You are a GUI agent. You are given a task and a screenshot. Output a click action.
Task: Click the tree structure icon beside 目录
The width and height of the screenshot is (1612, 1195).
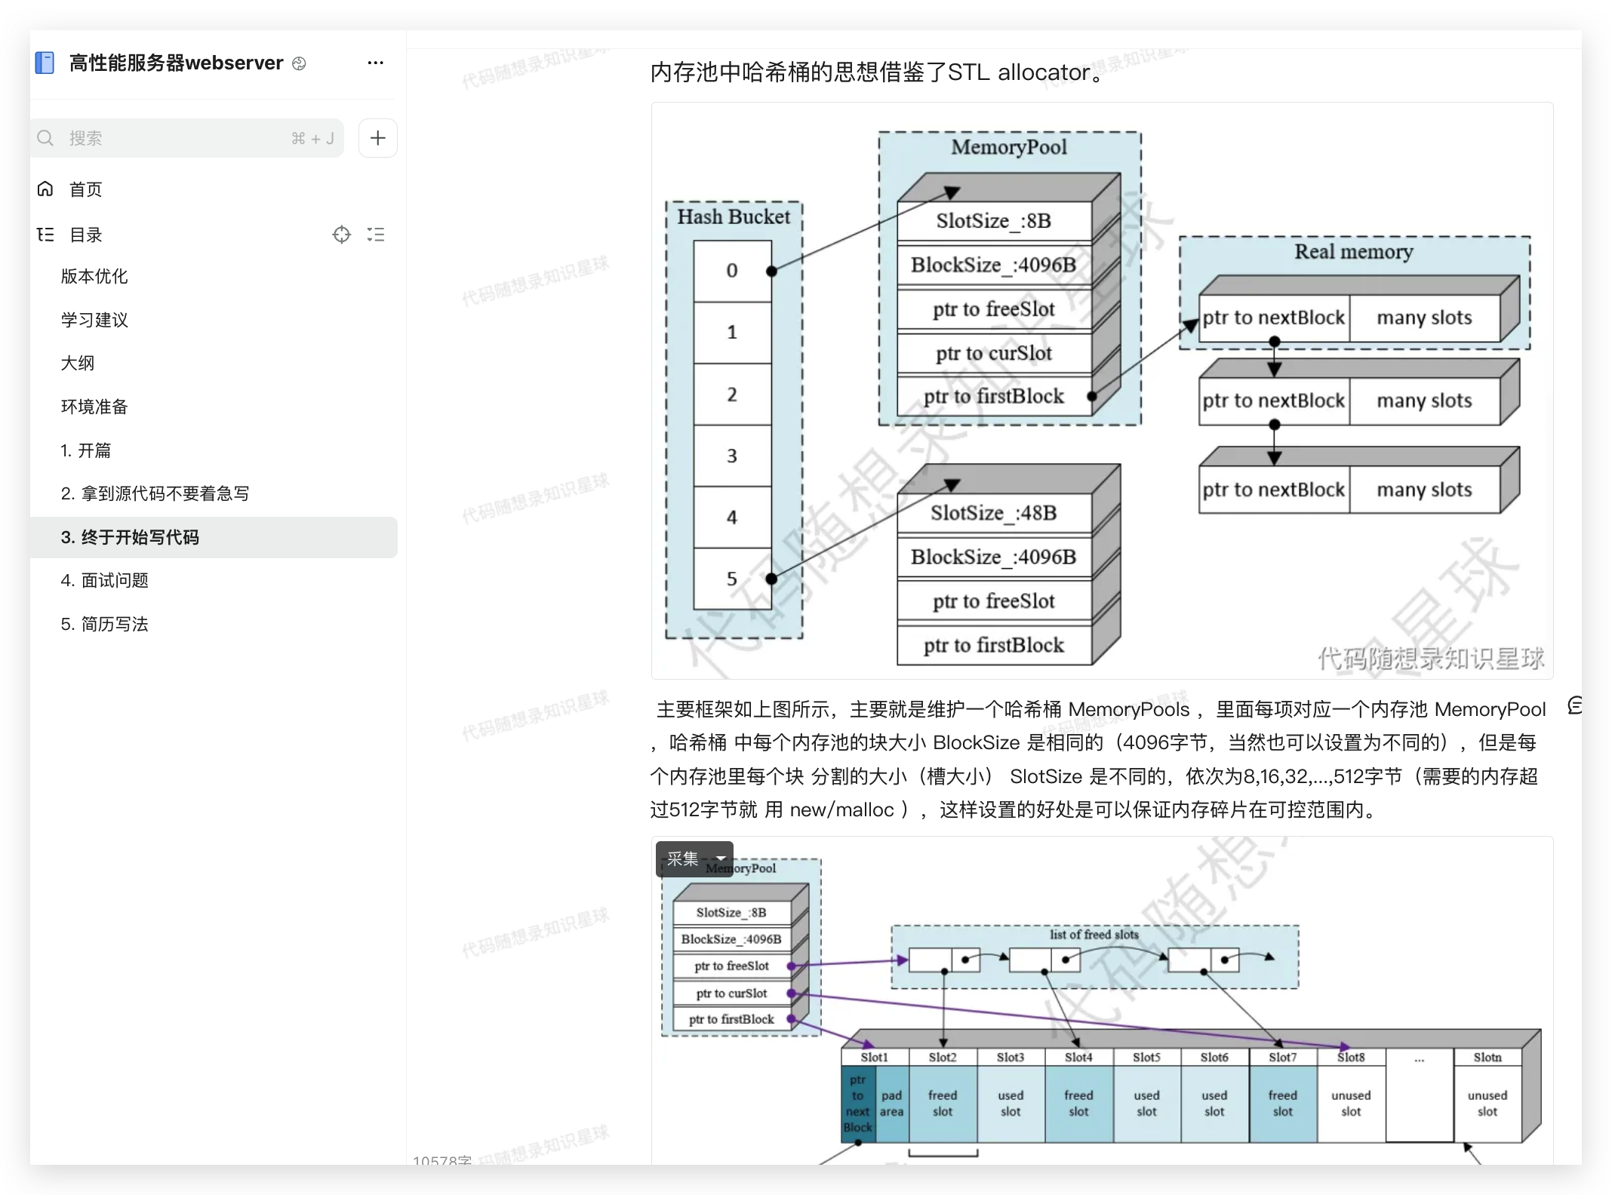45,234
